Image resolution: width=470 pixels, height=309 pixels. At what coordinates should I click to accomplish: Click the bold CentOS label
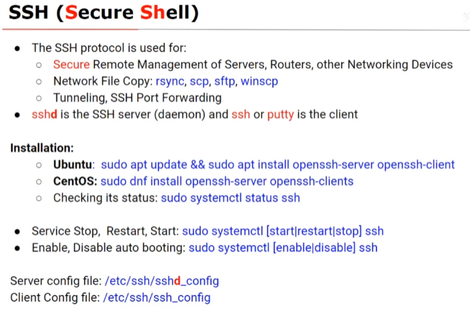coord(75,182)
